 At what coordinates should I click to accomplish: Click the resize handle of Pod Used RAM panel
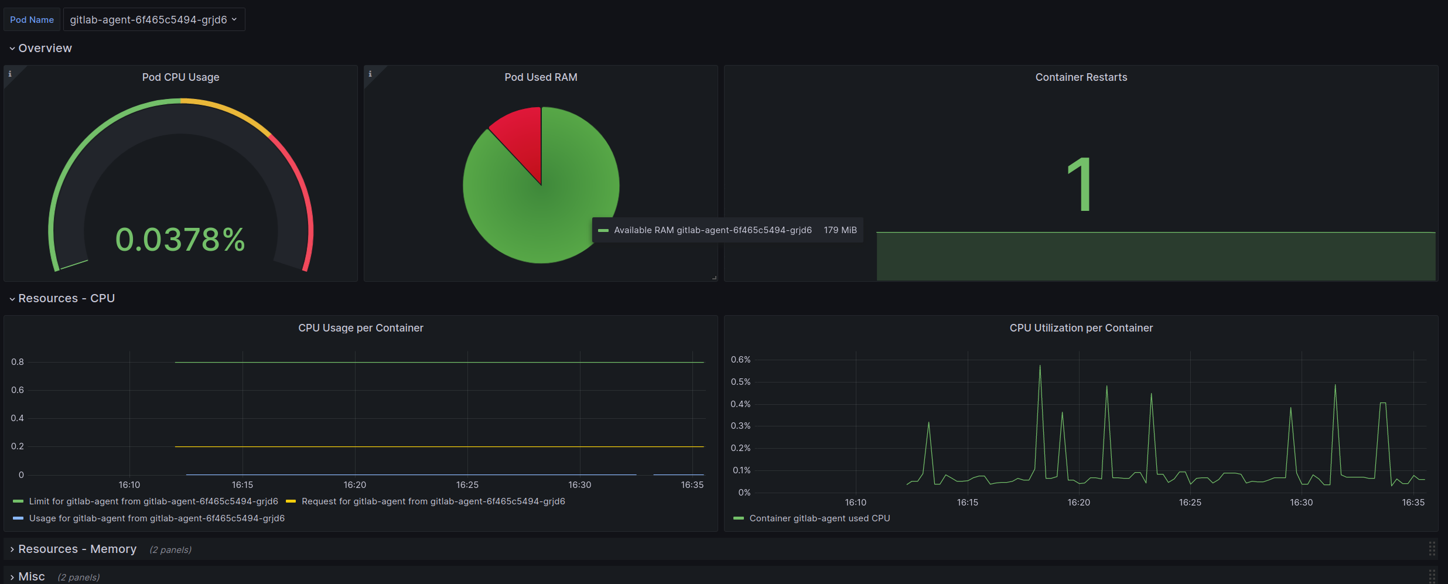714,278
